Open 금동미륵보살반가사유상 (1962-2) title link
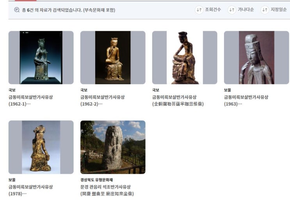 click(x=103, y=100)
